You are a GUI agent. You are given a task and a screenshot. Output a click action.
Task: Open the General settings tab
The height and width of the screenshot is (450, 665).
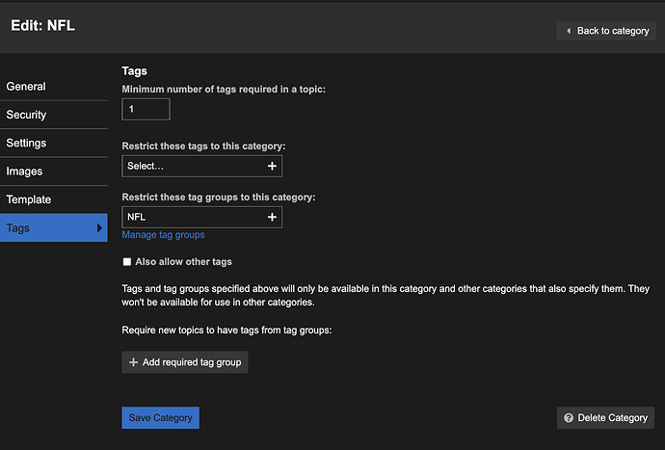[x=53, y=87]
